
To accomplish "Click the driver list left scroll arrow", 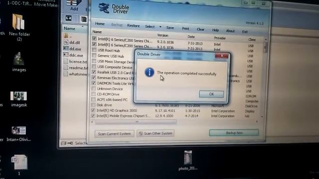I will point(92,122).
